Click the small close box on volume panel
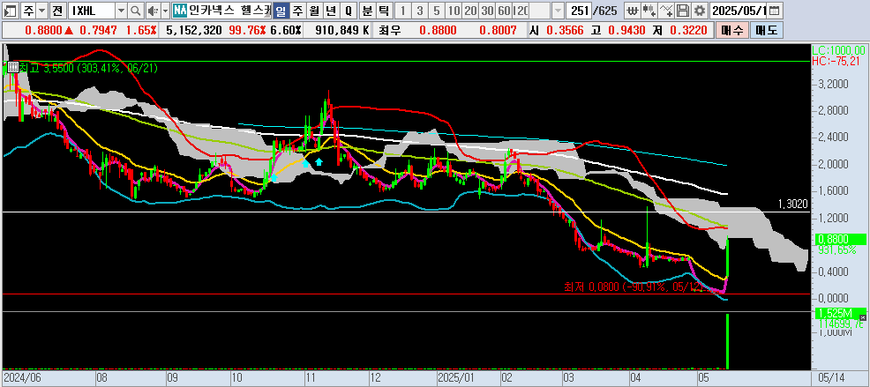This screenshot has width=870, height=387. (x=862, y=316)
